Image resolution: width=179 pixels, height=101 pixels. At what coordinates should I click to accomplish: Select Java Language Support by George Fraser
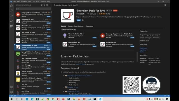click(x=33, y=60)
